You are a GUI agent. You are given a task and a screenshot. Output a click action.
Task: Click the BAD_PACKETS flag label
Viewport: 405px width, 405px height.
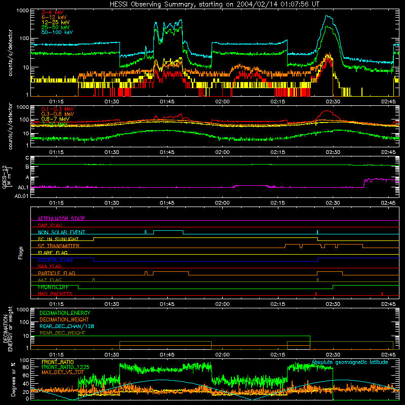point(55,294)
